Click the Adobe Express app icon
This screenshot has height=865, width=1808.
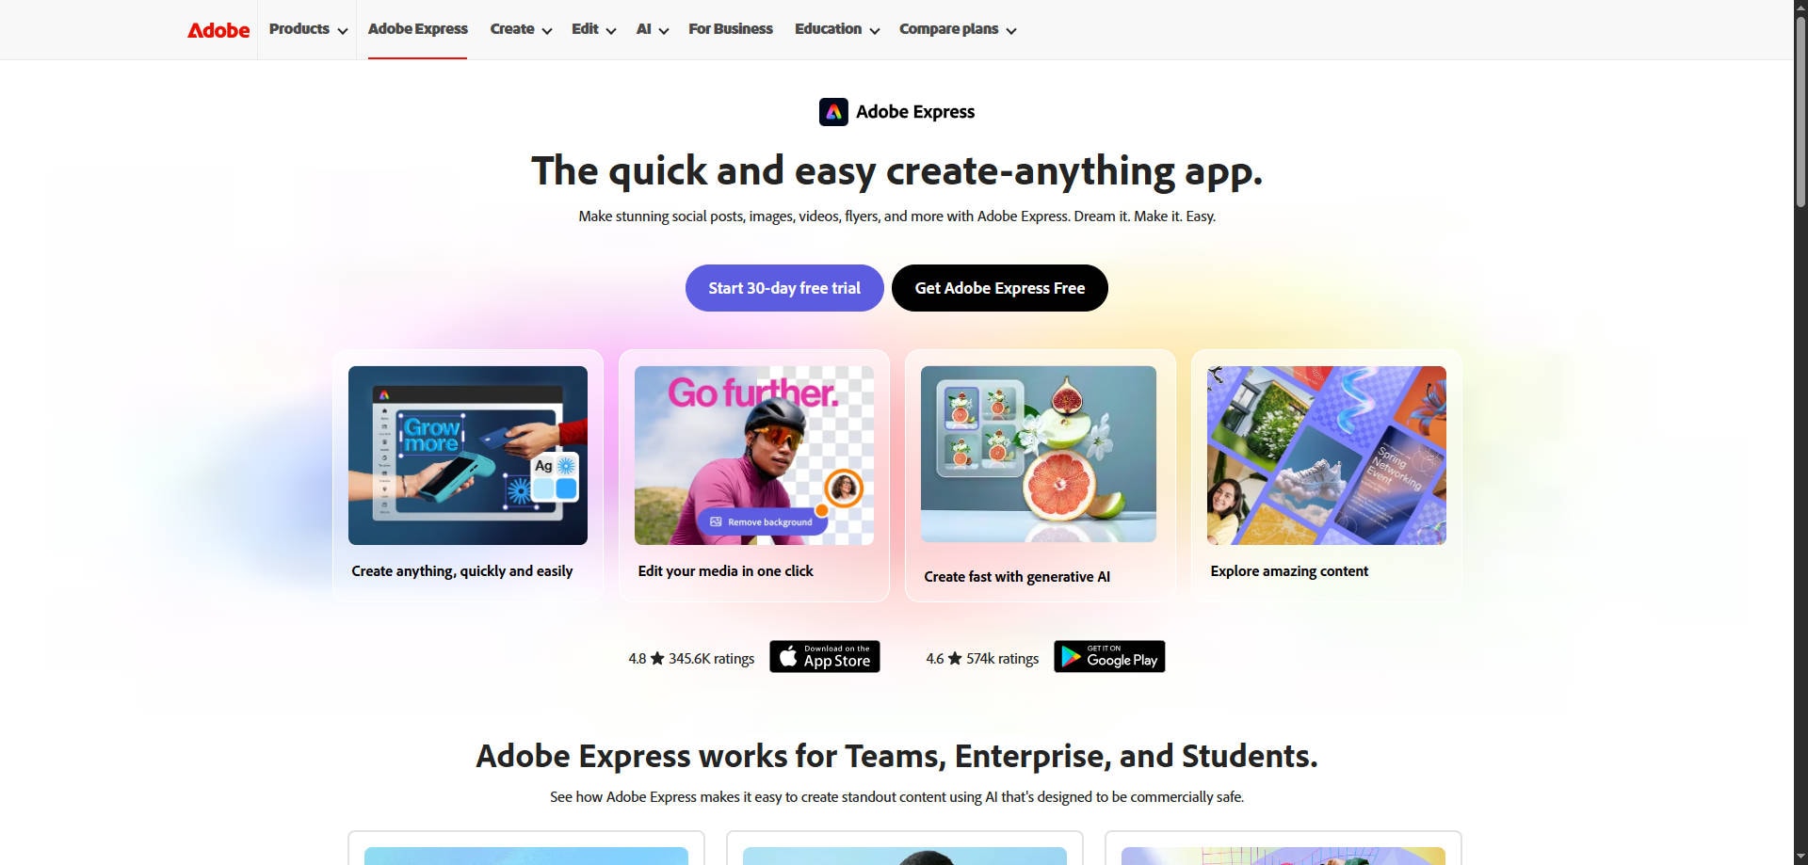pyautogui.click(x=833, y=112)
